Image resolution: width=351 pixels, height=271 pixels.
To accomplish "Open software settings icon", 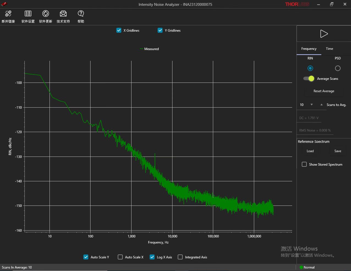I will (28, 14).
